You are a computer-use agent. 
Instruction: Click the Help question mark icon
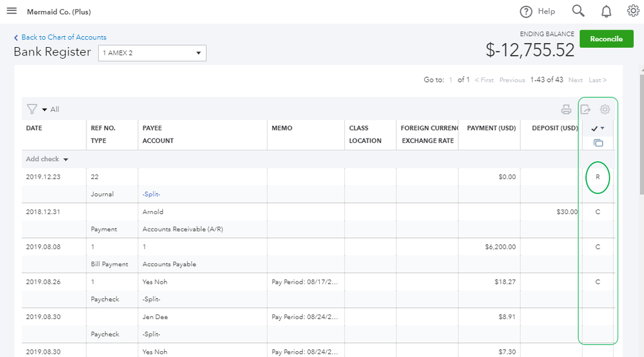526,12
